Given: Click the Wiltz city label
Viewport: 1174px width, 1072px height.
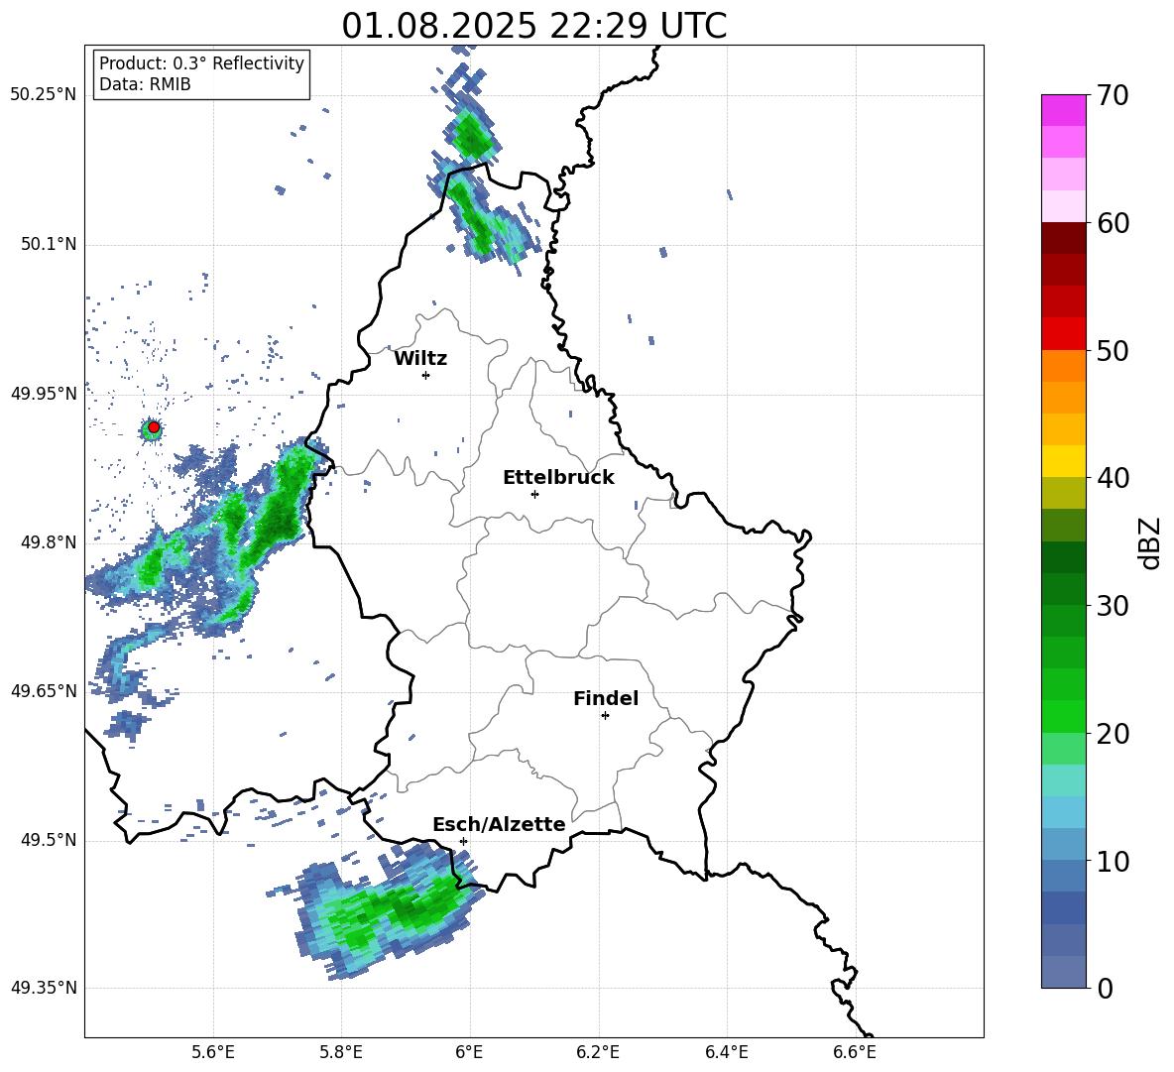Looking at the screenshot, I should click(420, 359).
